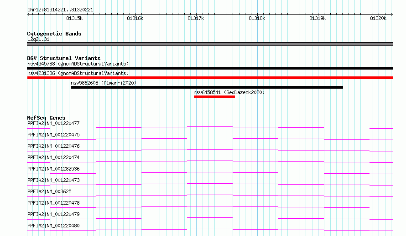The image size is (406, 236).
Task: Open PPFIA2|NM_001282536 transcript label
Action: coord(53,169)
